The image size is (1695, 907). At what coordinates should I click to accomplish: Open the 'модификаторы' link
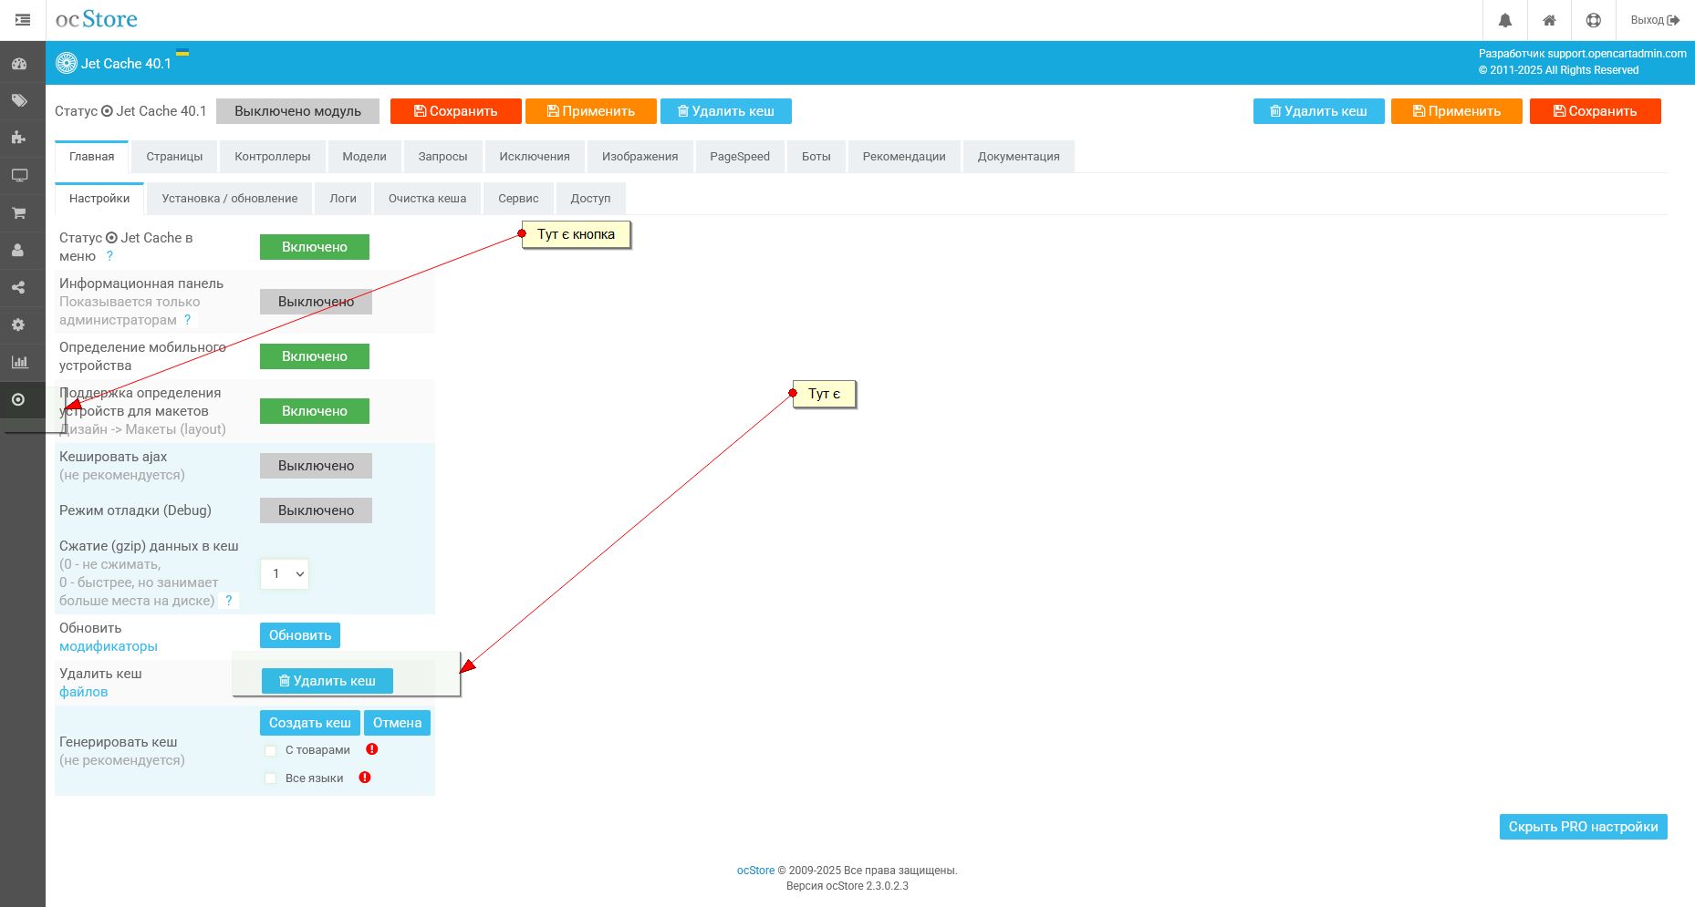(109, 646)
